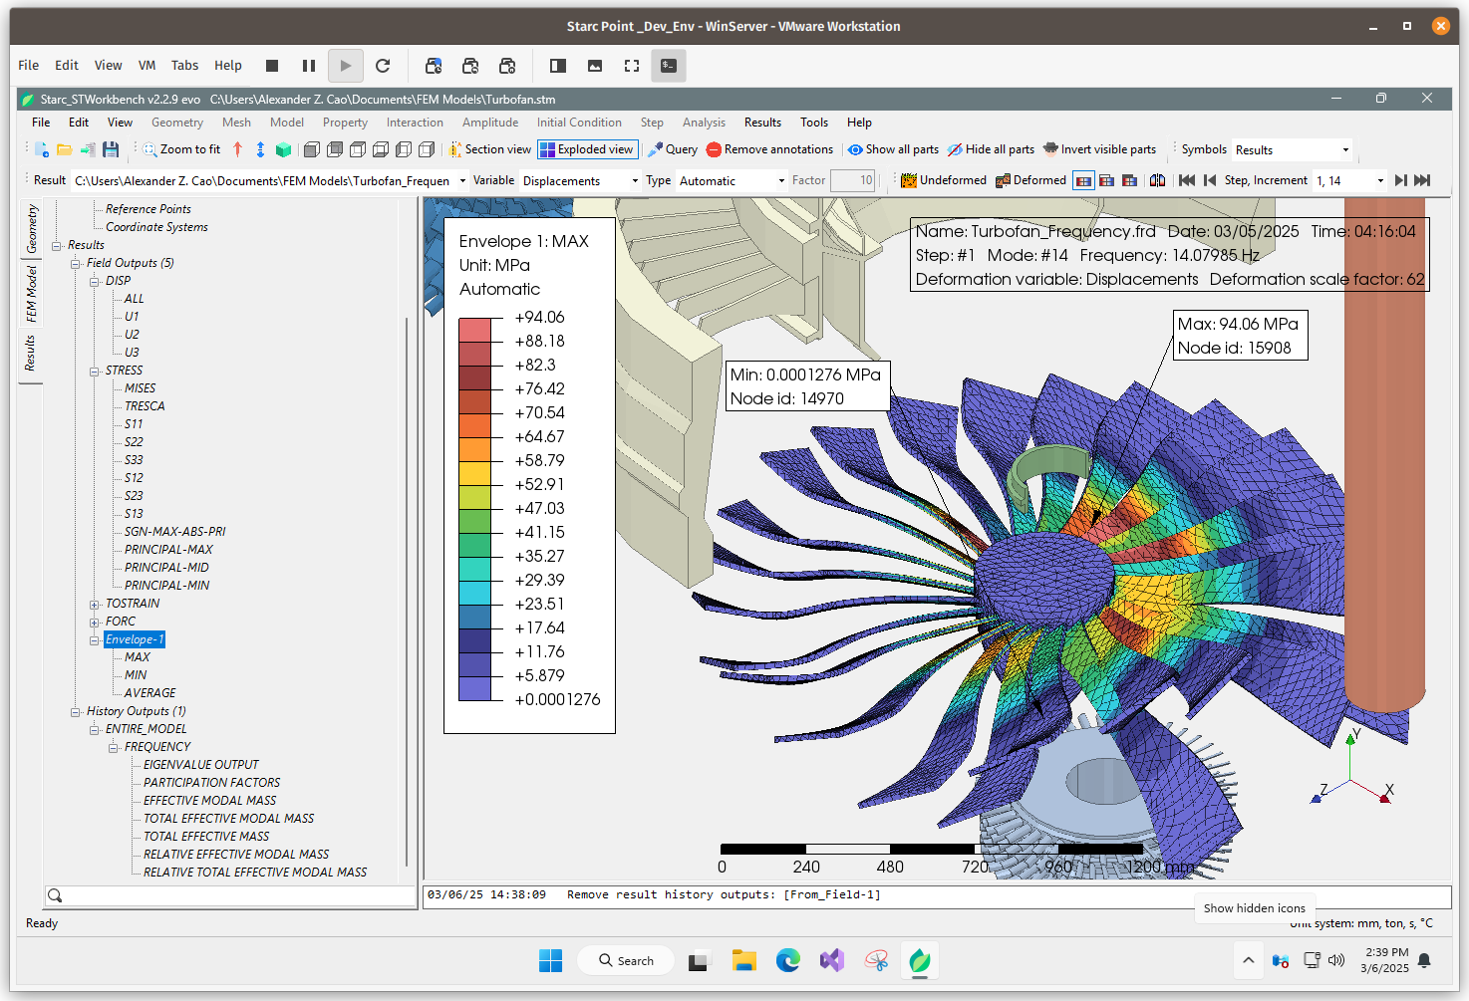The image size is (1469, 1001).
Task: Click Invert visible parts button
Action: click(1099, 149)
